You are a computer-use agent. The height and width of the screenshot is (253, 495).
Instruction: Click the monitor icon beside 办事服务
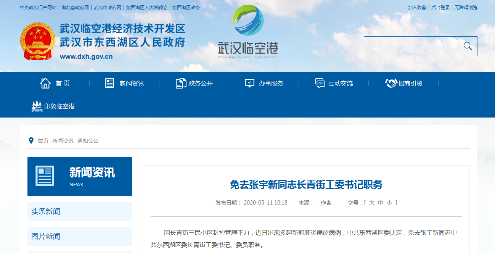click(249, 83)
